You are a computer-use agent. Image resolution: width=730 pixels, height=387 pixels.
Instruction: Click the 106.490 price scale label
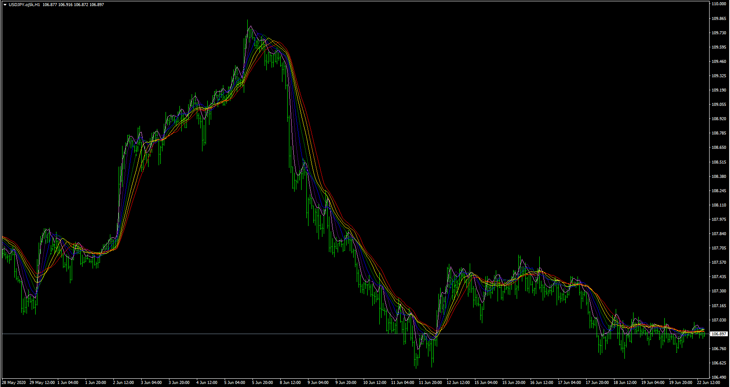click(719, 377)
